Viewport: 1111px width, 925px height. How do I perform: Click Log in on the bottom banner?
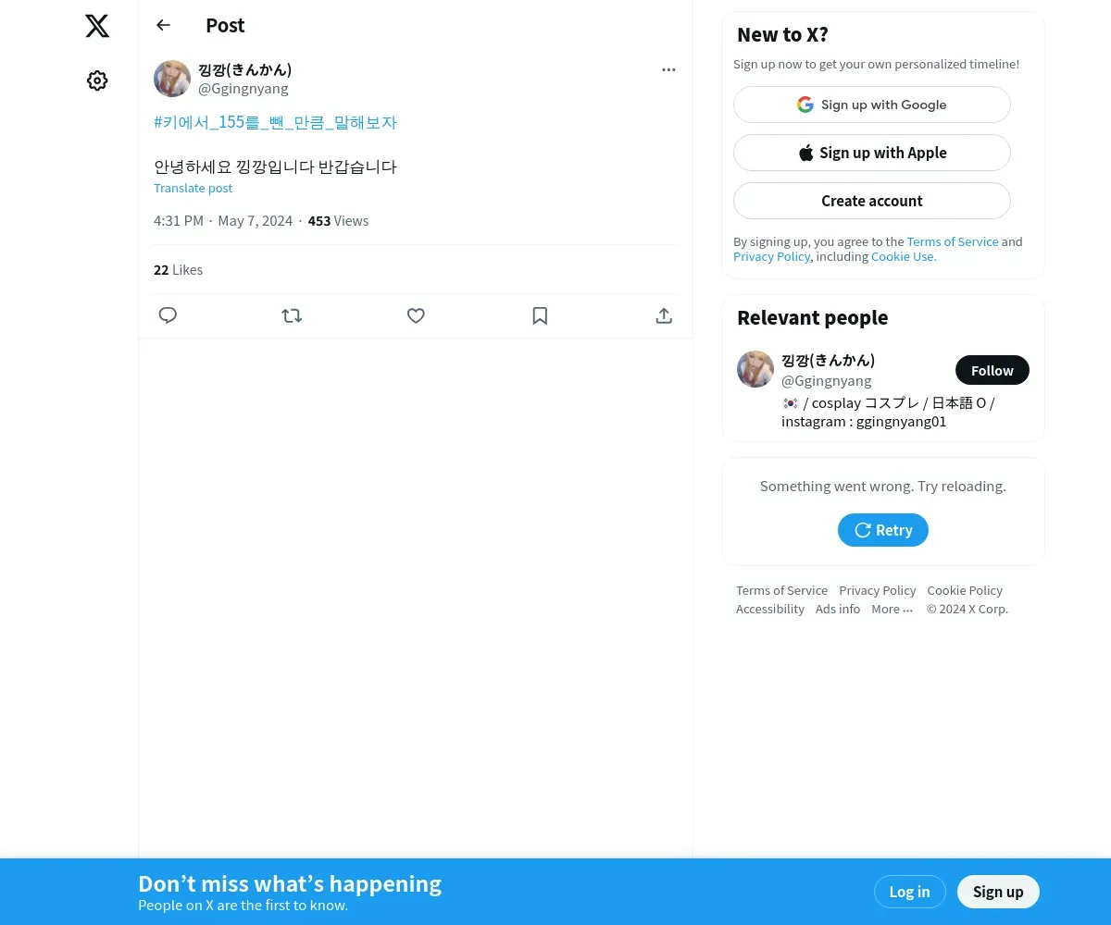point(909,892)
